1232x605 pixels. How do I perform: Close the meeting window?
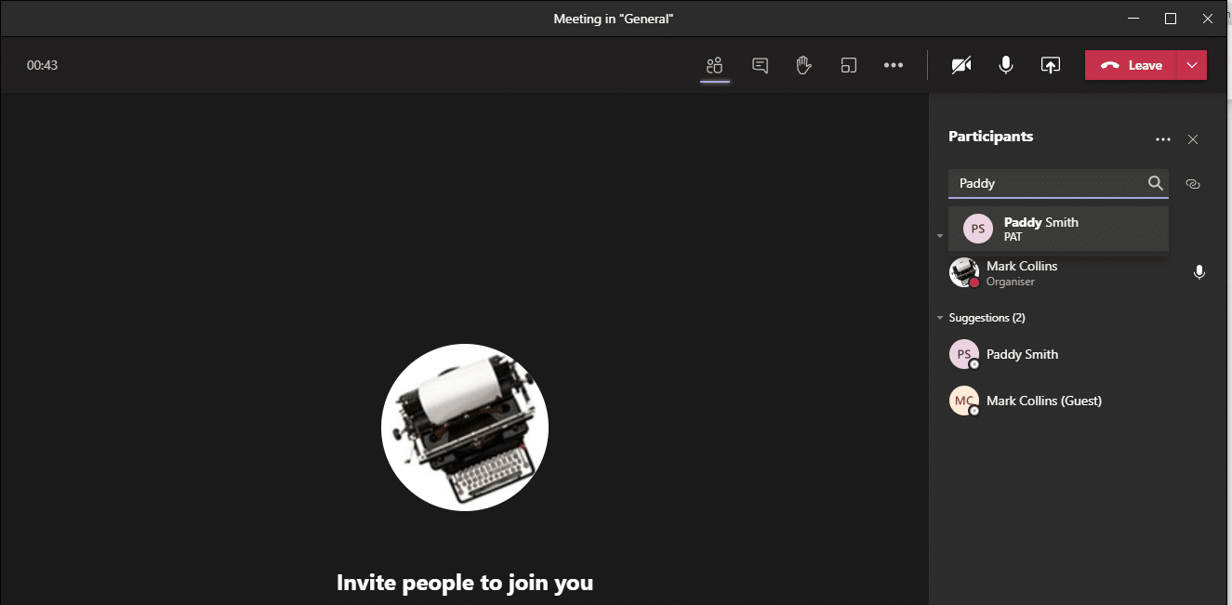pos(1210,19)
